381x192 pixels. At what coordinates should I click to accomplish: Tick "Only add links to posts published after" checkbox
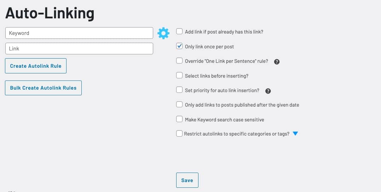(179, 104)
